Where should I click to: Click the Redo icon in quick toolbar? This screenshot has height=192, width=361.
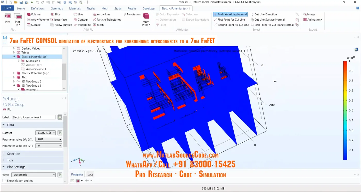(43, 2)
